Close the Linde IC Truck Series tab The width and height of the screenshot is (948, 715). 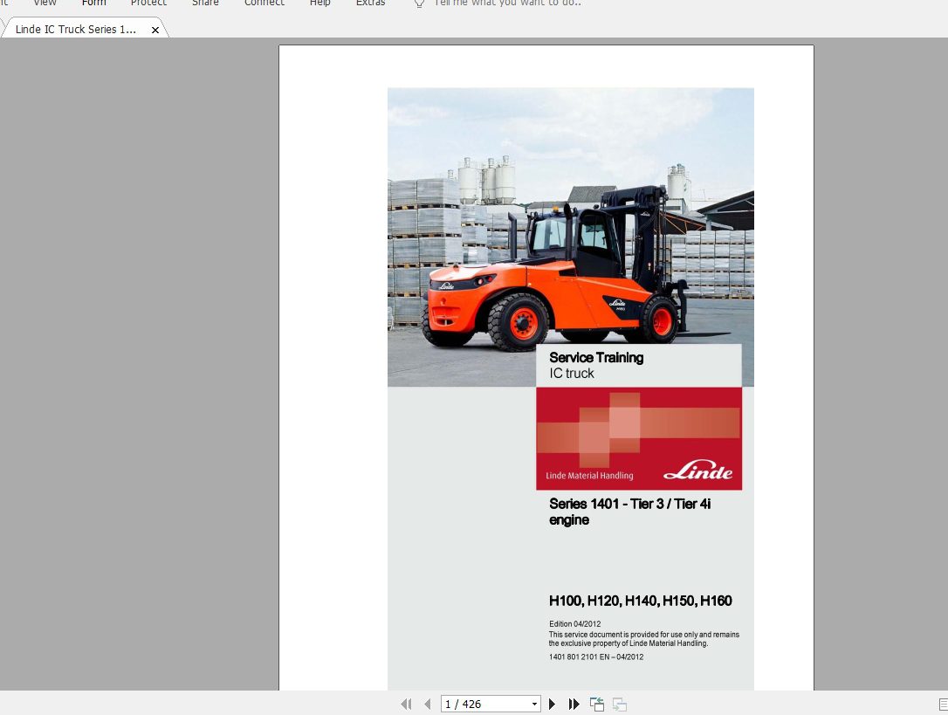tap(155, 30)
